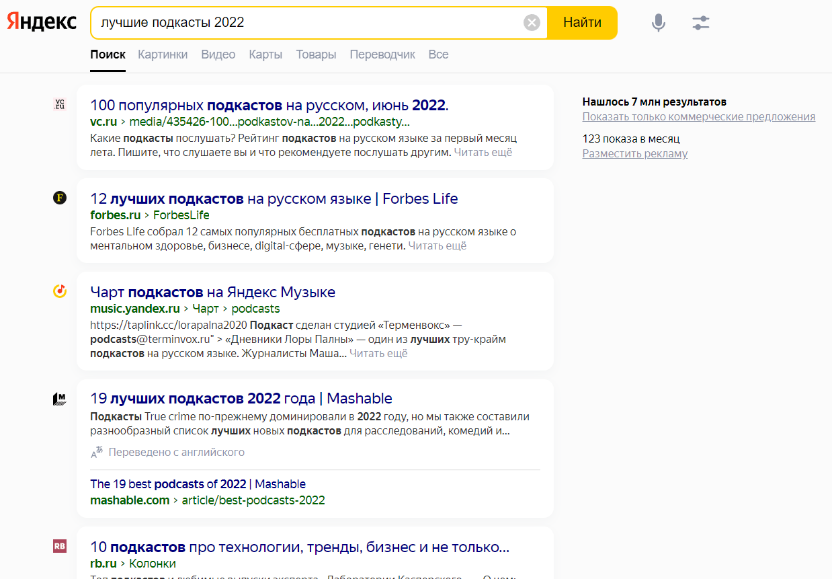Open the rb.ru domain link
The height and width of the screenshot is (579, 832).
pyautogui.click(x=103, y=564)
